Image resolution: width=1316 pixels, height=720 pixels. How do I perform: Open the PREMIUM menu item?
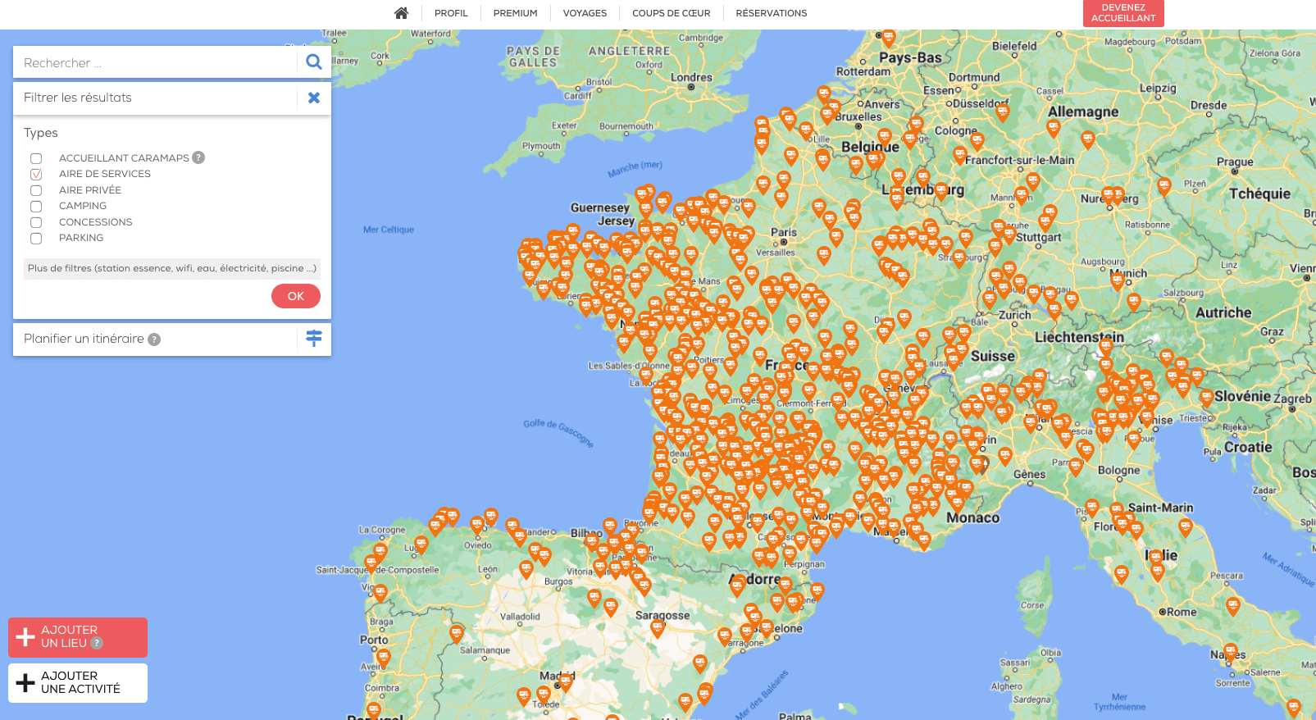point(516,13)
